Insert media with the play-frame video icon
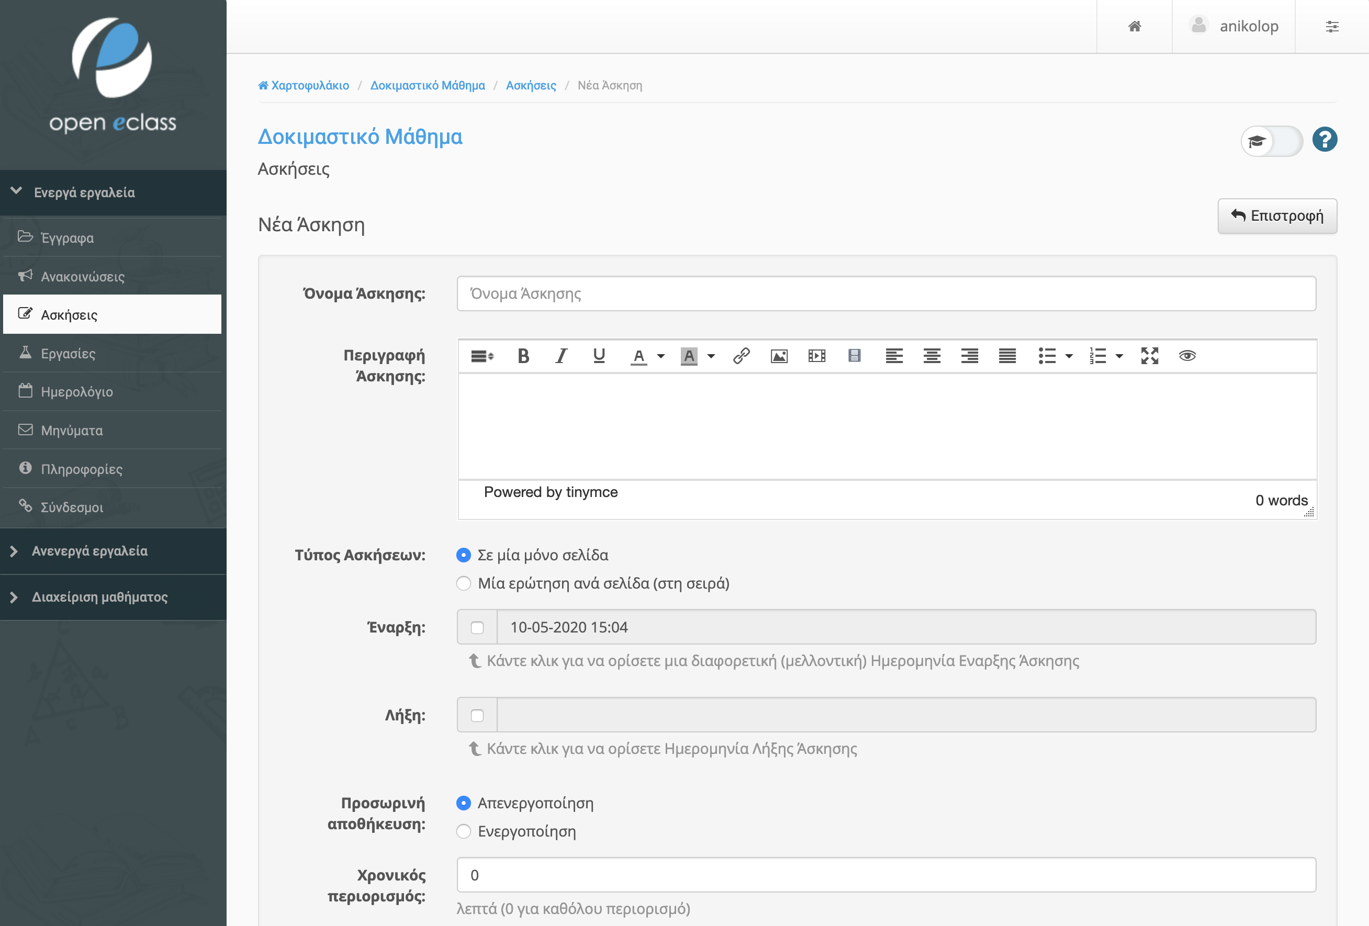1369x926 pixels. click(x=816, y=356)
